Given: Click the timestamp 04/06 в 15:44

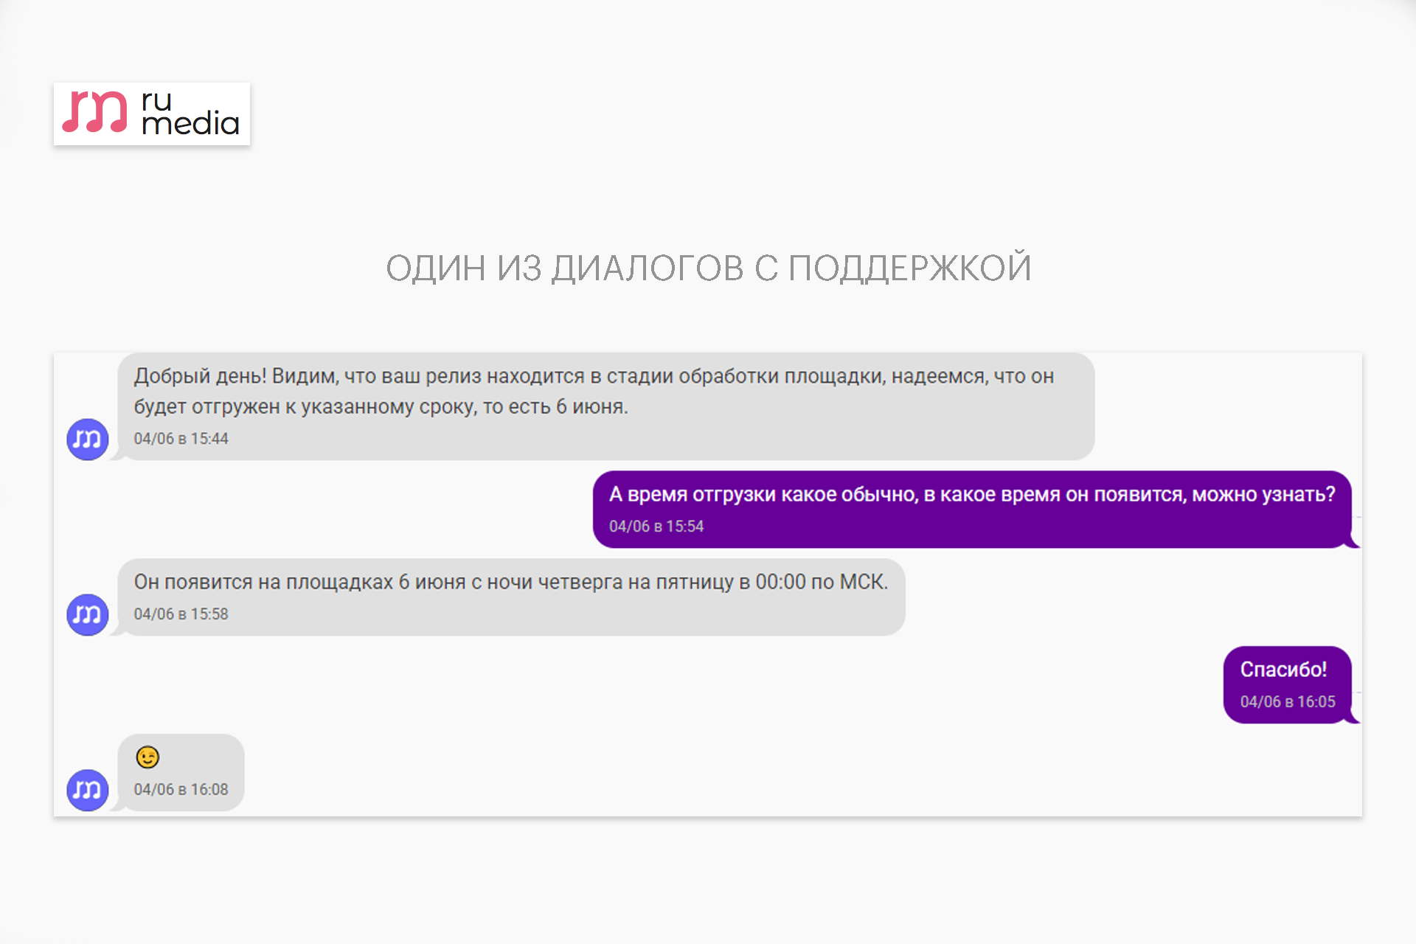Looking at the screenshot, I should tap(181, 439).
